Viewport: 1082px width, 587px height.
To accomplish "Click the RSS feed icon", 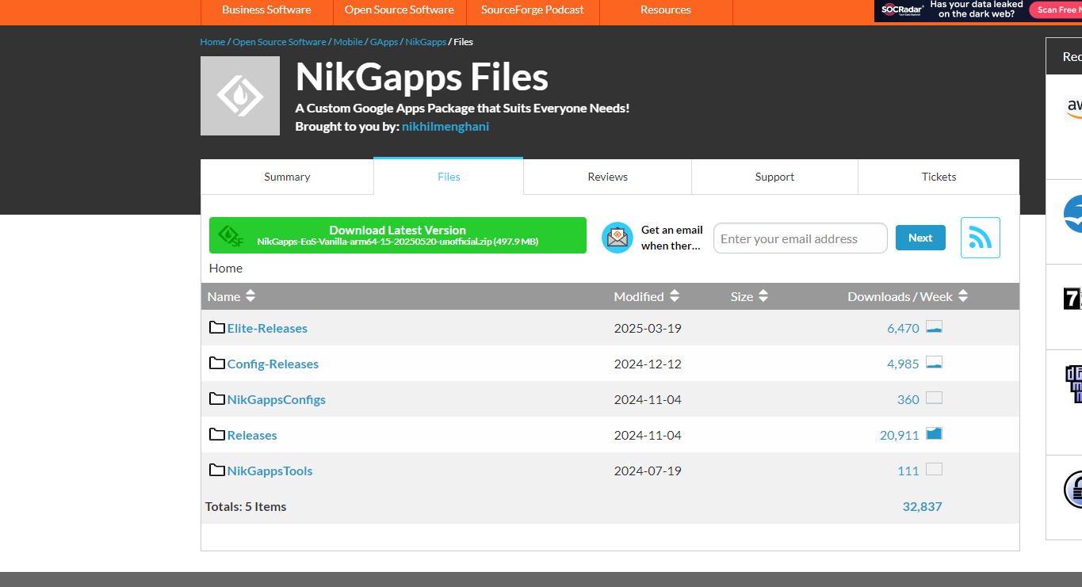I will [x=980, y=238].
